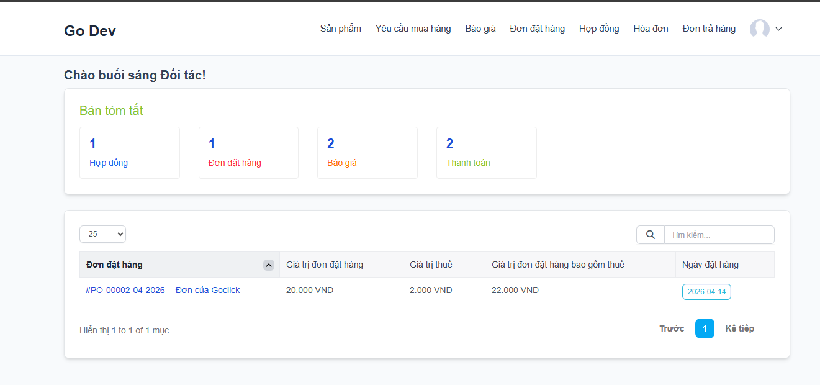This screenshot has height=385, width=820.
Task: Select page 1 in pagination
Action: [x=705, y=328]
